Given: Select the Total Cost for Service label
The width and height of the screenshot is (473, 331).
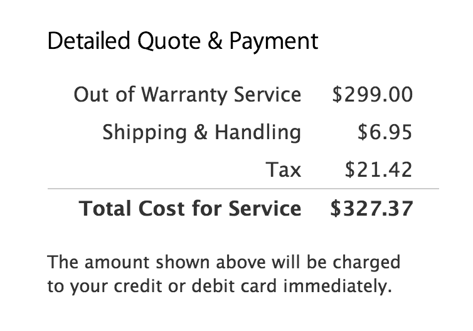Looking at the screenshot, I should point(190,208).
